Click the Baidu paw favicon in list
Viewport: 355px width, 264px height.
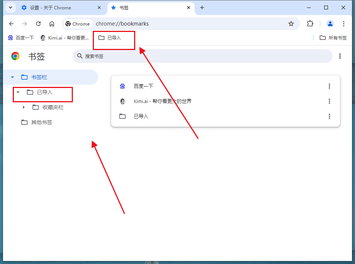[122, 86]
